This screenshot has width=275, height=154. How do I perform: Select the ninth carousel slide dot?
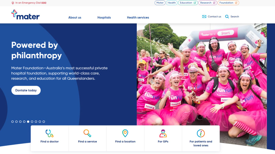(44, 122)
